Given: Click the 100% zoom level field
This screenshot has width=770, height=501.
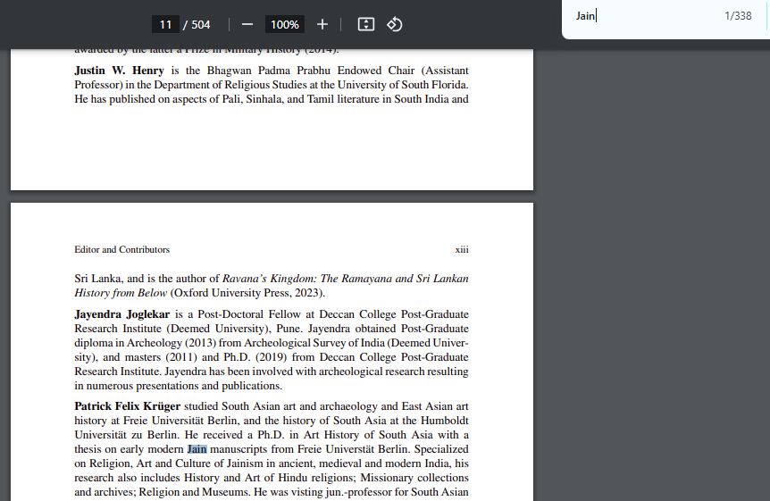Looking at the screenshot, I should point(285,24).
